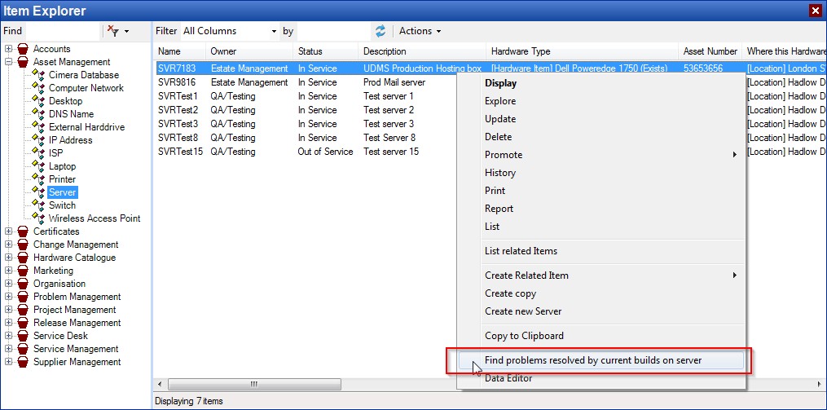Open the Create Related Item submenu

pos(601,276)
